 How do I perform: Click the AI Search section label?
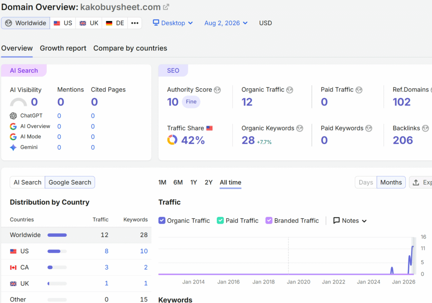pyautogui.click(x=24, y=70)
